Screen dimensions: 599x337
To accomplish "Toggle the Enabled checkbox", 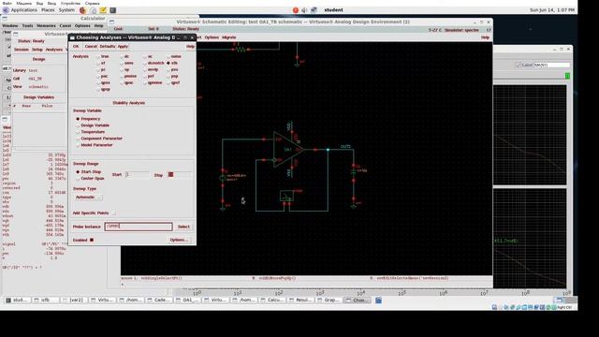I will coord(92,240).
